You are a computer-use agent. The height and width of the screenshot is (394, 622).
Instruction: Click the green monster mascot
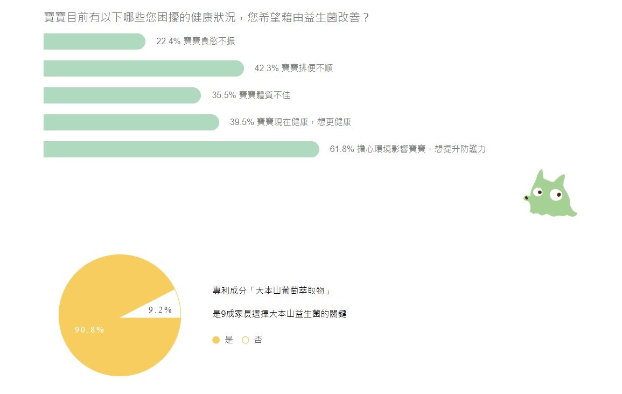[550, 194]
